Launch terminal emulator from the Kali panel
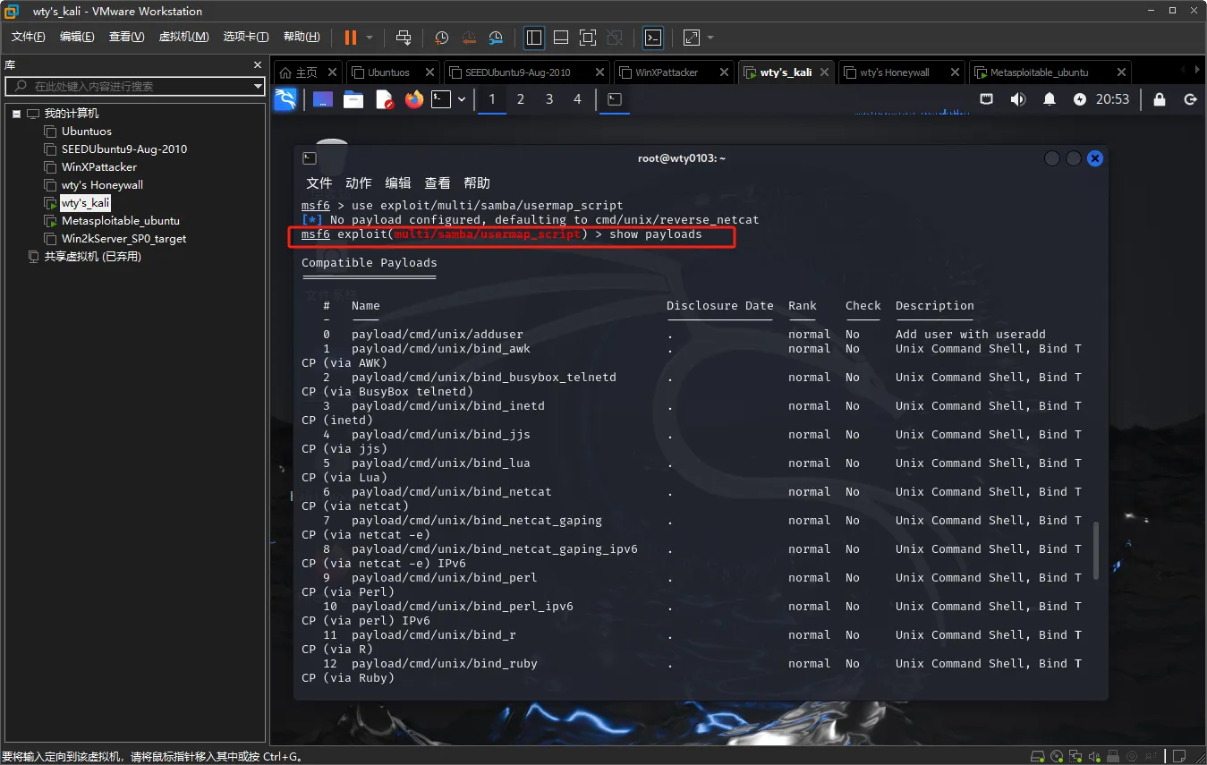This screenshot has width=1207, height=765. (x=440, y=99)
